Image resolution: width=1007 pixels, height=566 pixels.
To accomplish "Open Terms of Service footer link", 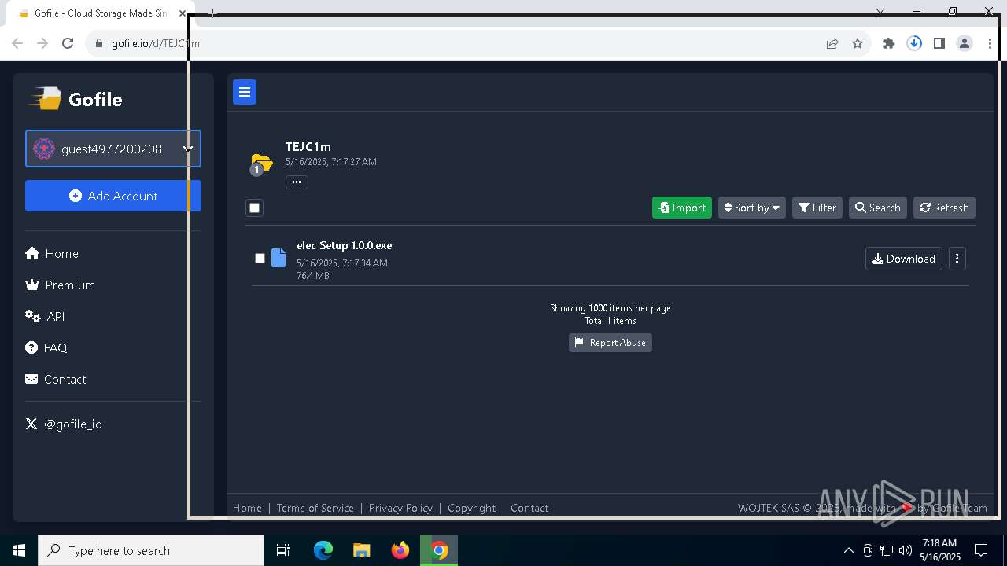I will click(x=315, y=508).
